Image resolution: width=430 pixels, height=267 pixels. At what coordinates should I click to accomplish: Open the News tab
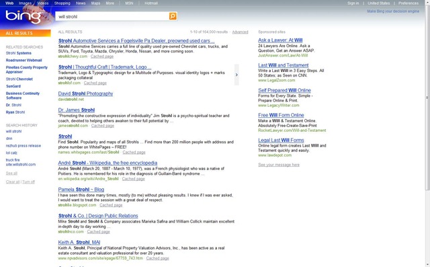[81, 3]
